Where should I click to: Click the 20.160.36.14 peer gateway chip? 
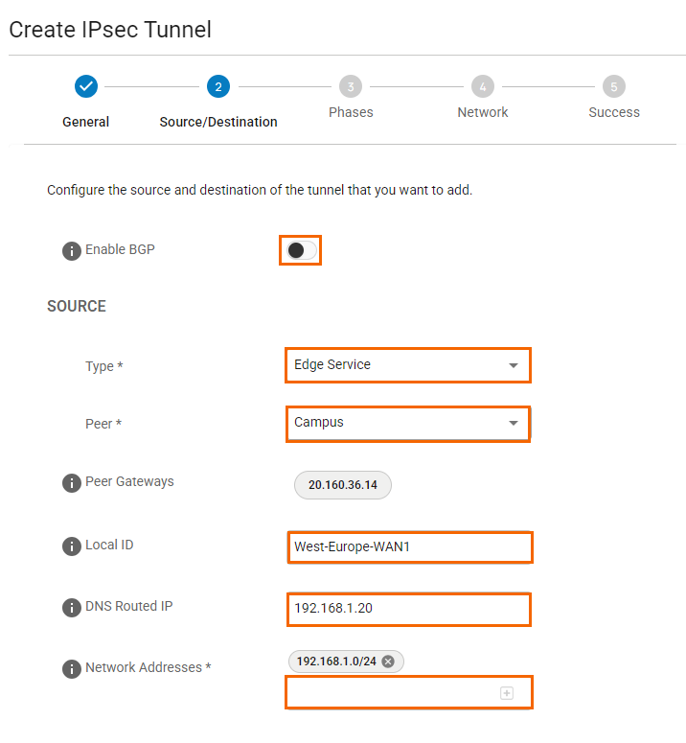tap(343, 485)
